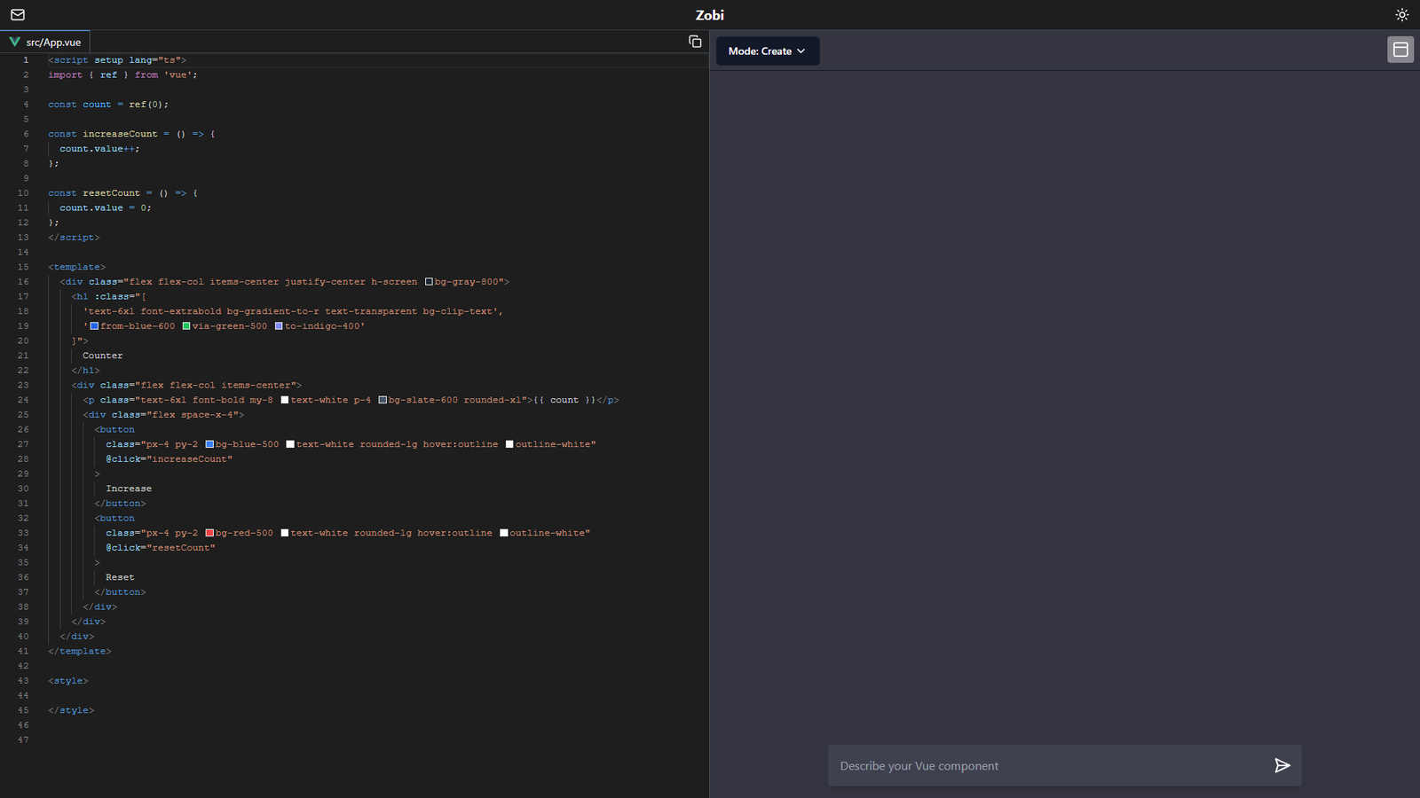1420x798 pixels.
Task: Send the prompt with the arrow icon
Action: pos(1282,765)
